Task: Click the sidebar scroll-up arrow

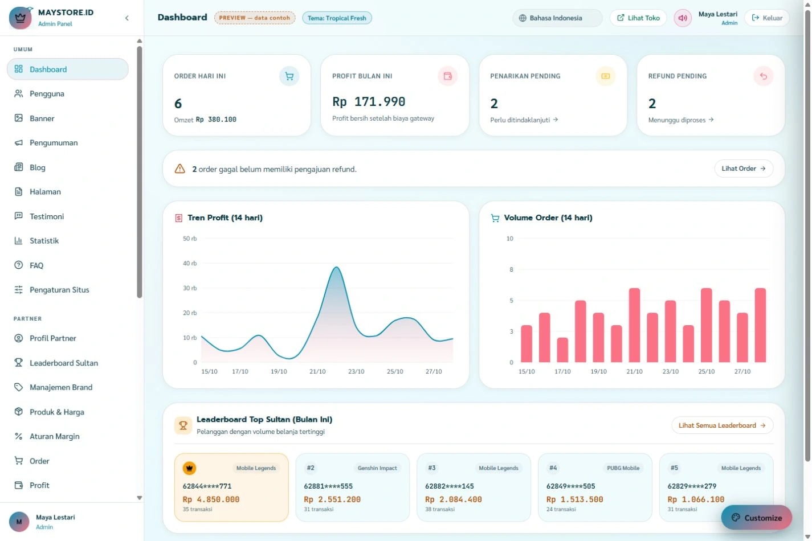Action: [140, 41]
